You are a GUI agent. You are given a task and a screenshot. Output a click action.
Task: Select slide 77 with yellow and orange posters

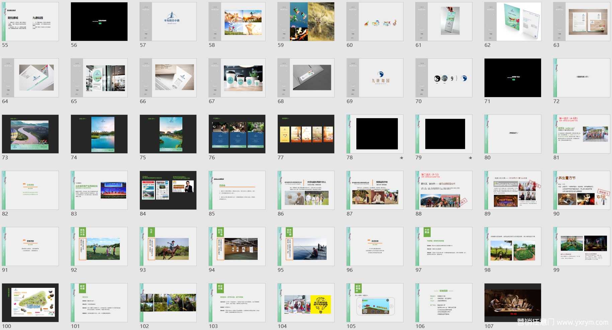pos(306,134)
